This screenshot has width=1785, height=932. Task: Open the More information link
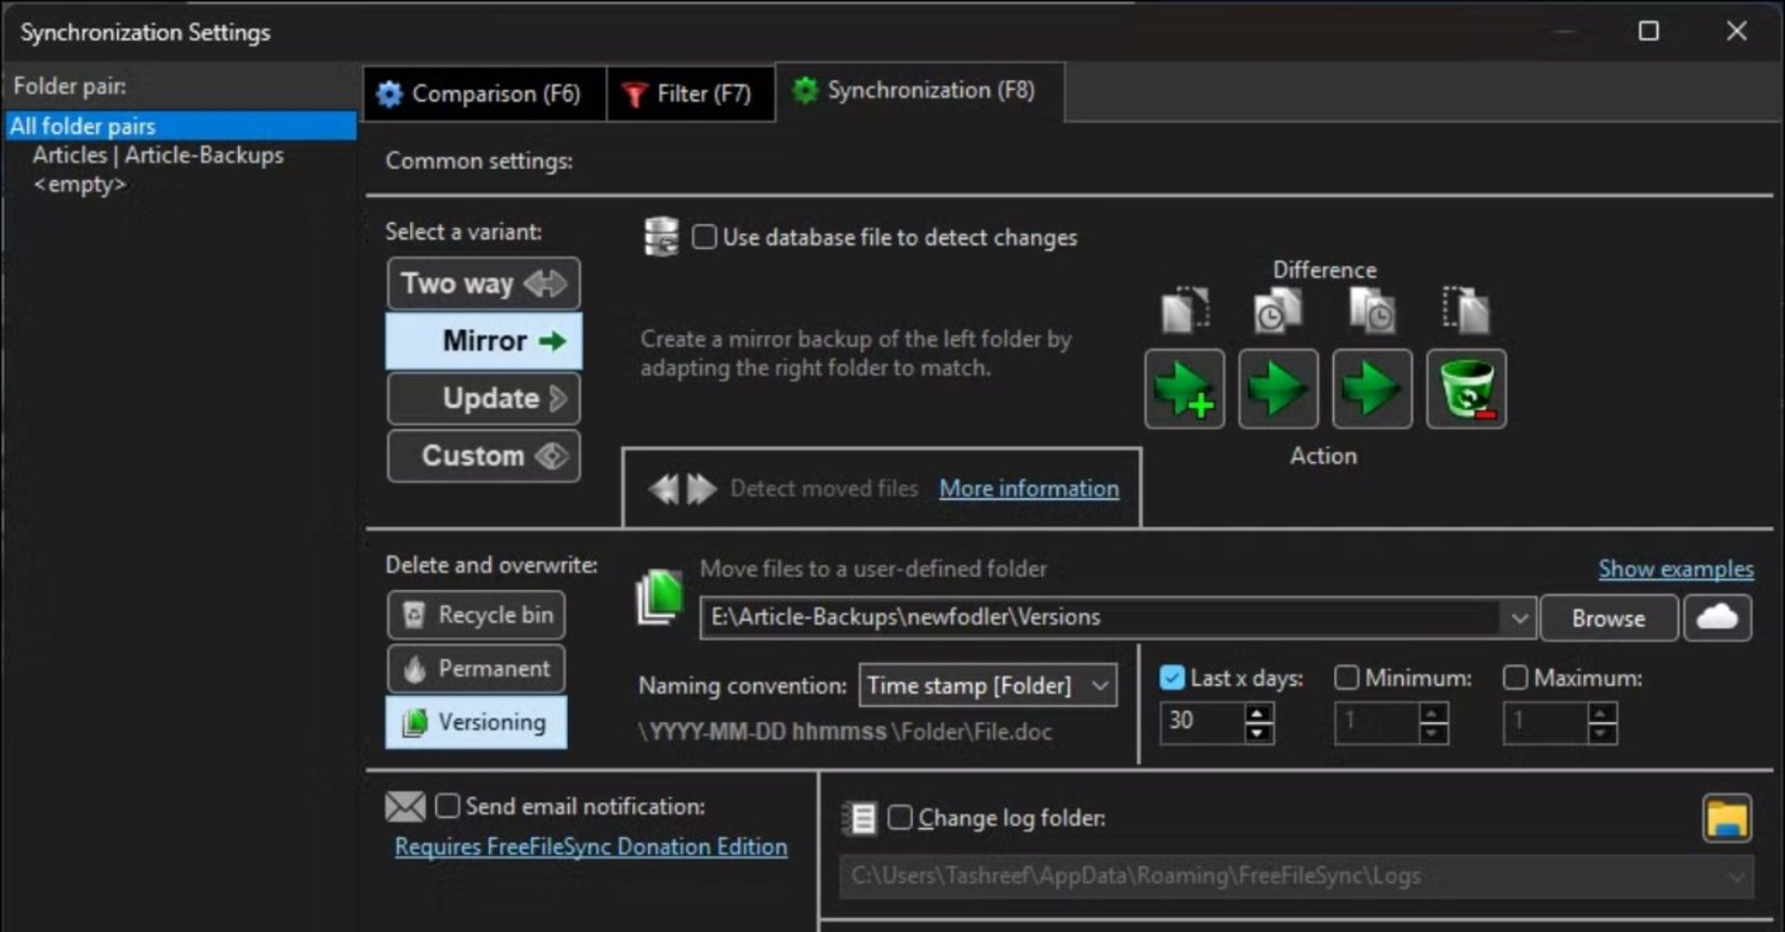[x=1029, y=488]
